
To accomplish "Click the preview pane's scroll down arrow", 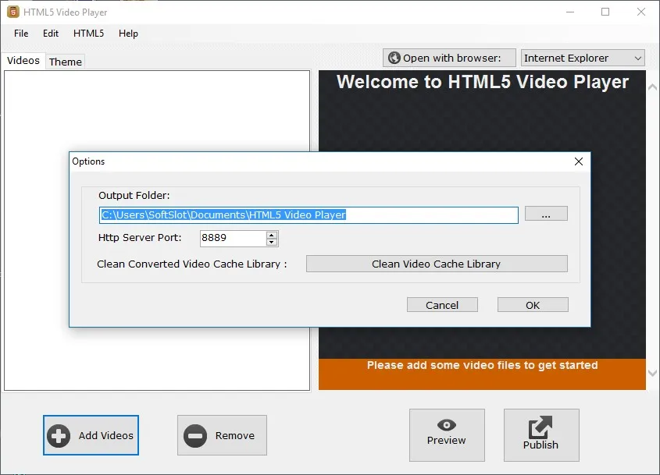I will [652, 373].
